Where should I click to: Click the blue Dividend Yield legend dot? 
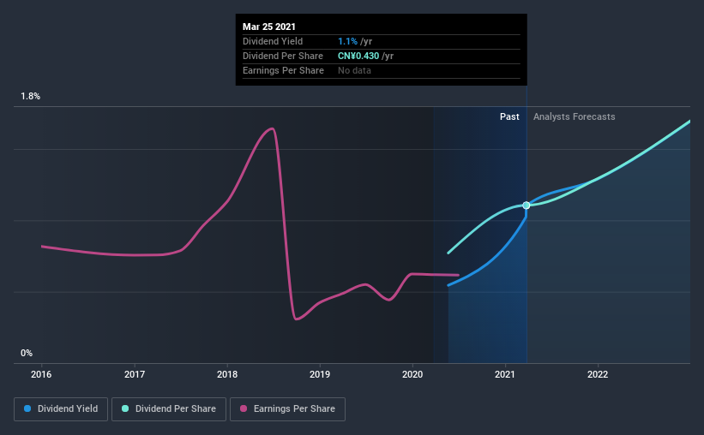point(27,408)
